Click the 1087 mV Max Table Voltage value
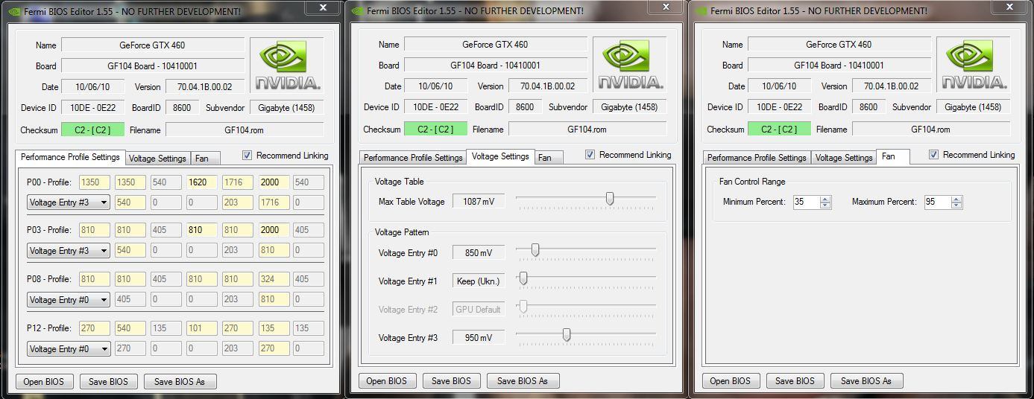 coord(478,202)
